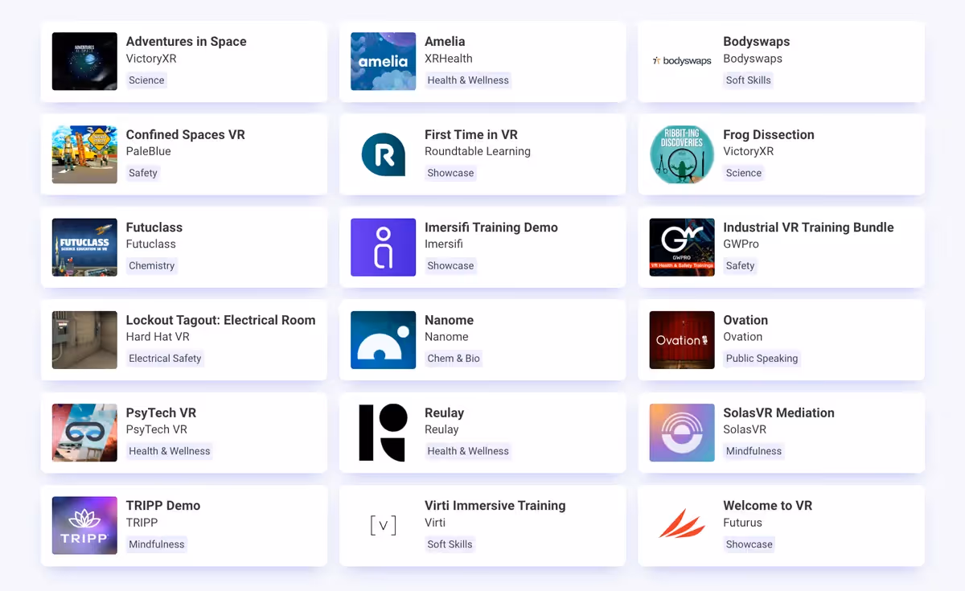Select the Futurus publisher name
965x591 pixels.
(x=742, y=523)
